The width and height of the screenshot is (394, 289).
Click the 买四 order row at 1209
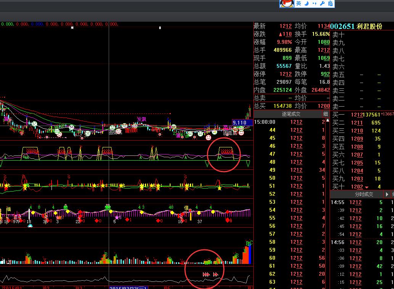tap(362, 139)
